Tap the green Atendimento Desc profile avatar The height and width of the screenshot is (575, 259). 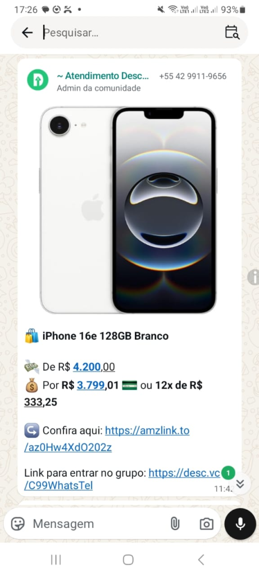click(x=38, y=80)
